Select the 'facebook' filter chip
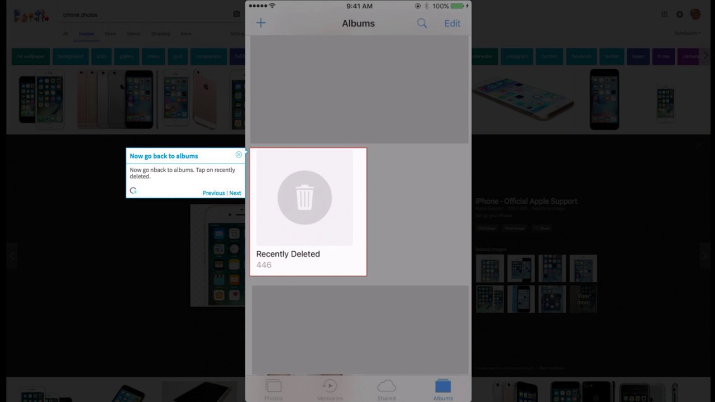 [581, 56]
